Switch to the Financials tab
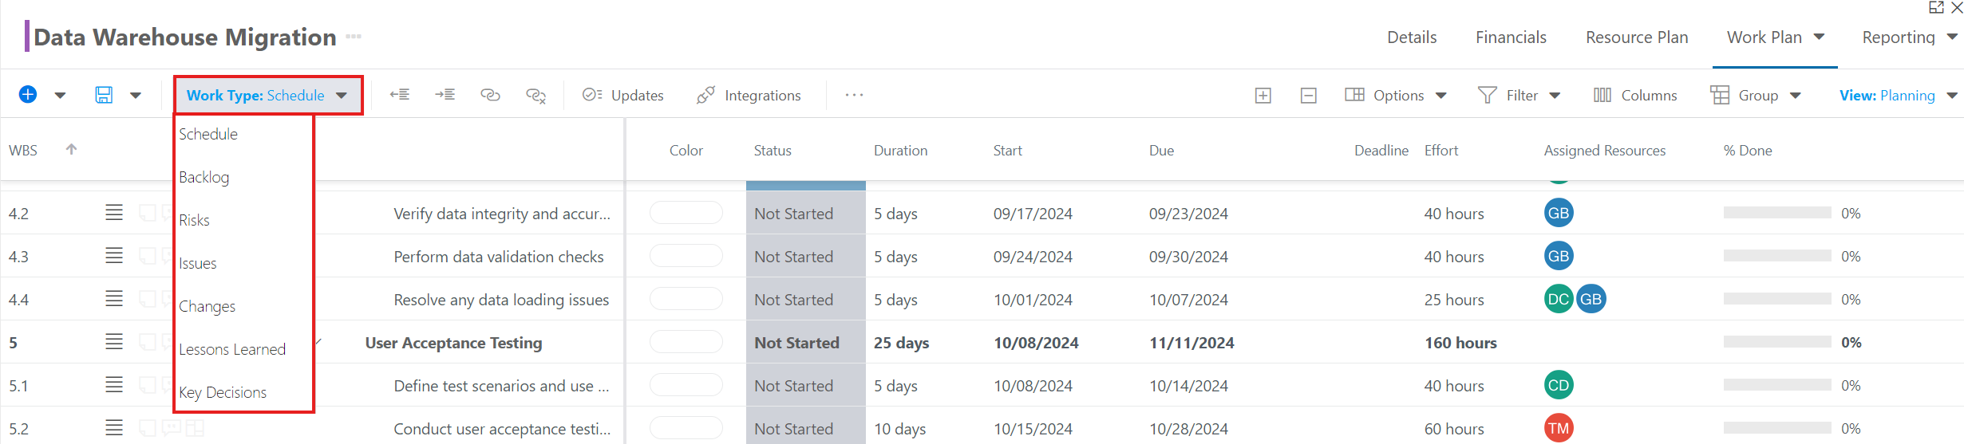Screen dimensions: 1964x444 click(1511, 37)
